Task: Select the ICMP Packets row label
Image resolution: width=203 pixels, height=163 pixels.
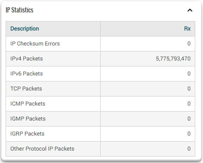Action: click(28, 104)
